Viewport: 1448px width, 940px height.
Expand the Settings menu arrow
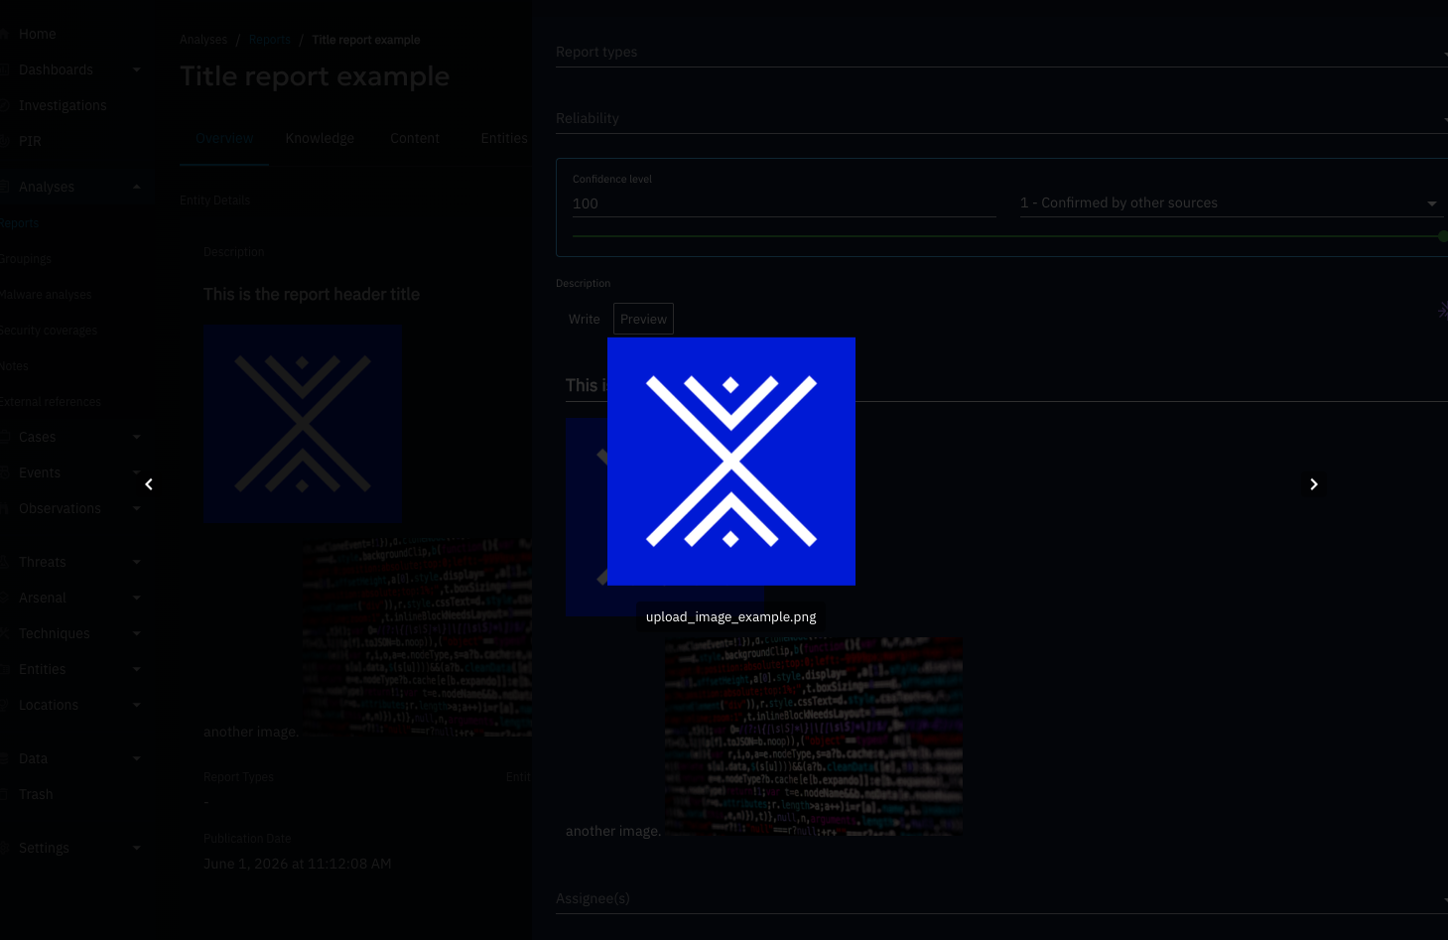point(137,848)
